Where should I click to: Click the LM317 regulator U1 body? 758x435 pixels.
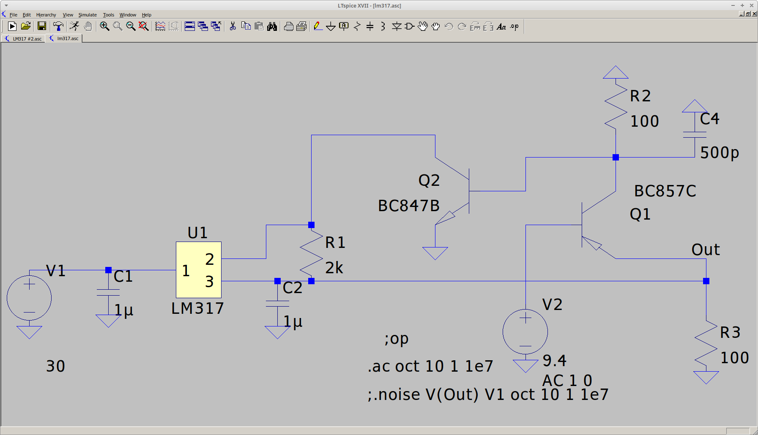pyautogui.click(x=199, y=270)
